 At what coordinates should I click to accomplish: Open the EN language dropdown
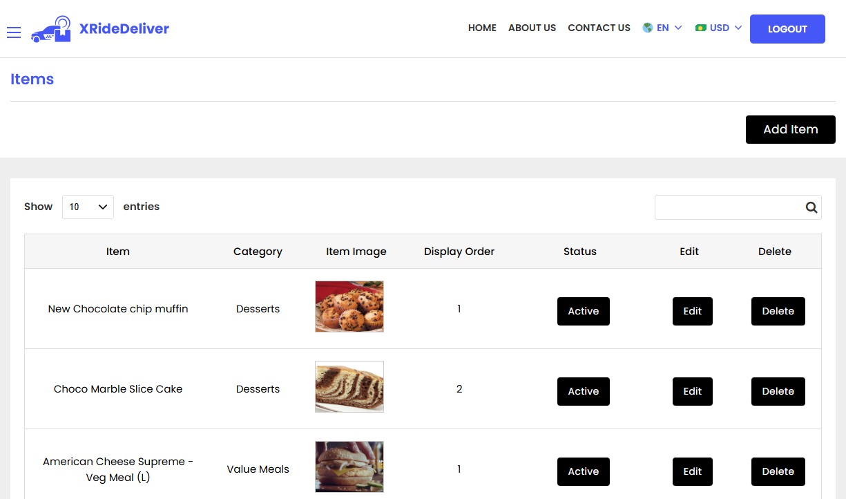tap(662, 28)
